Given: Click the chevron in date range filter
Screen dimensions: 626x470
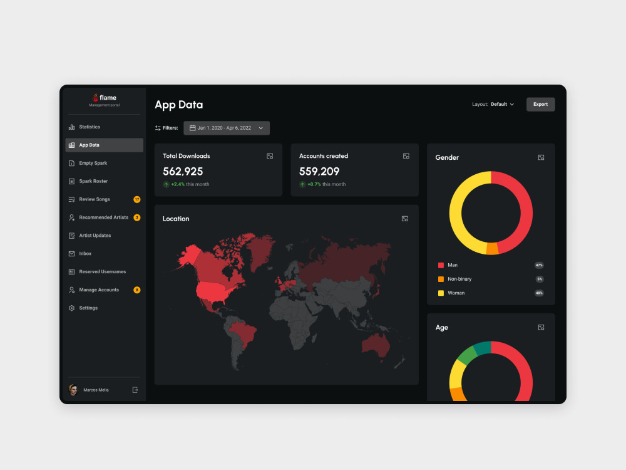Looking at the screenshot, I should click(260, 128).
